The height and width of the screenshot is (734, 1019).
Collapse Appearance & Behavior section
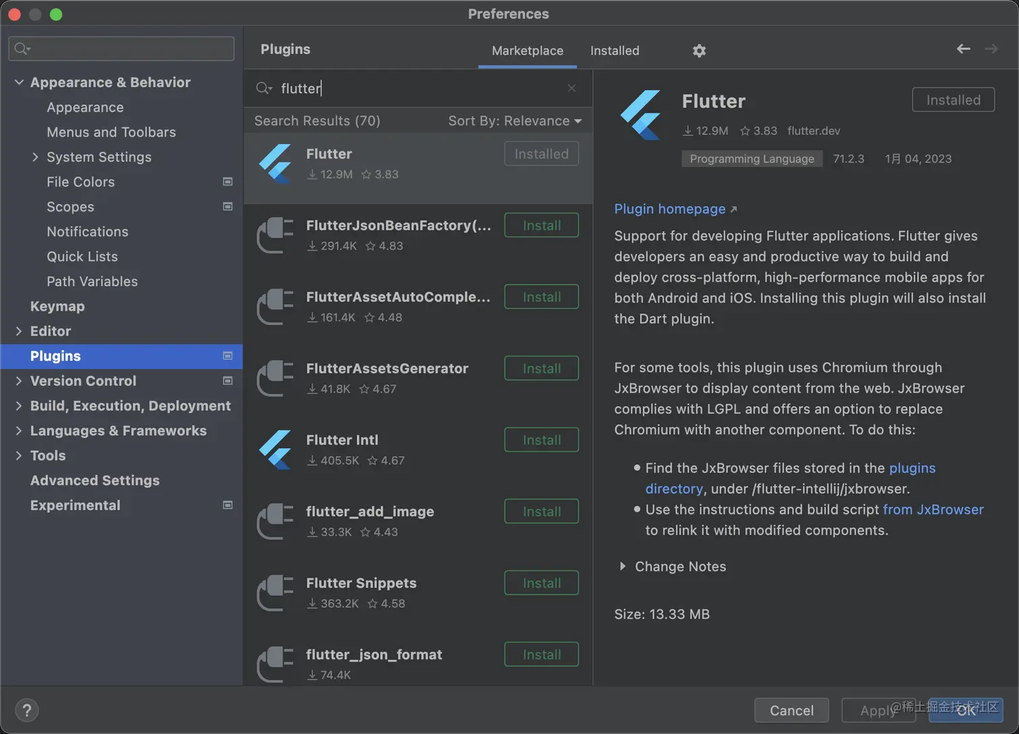[x=19, y=82]
